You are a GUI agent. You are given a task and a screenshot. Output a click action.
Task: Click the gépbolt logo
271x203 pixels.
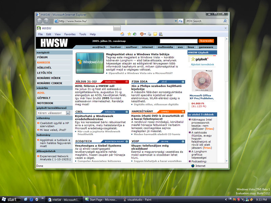(x=199, y=59)
